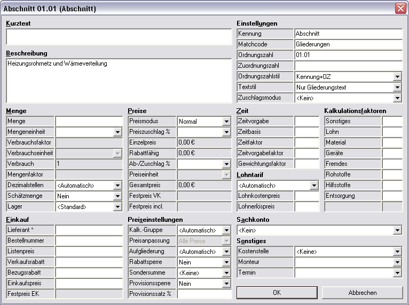
Task: Click the Lieferant input field
Action: click(x=89, y=230)
